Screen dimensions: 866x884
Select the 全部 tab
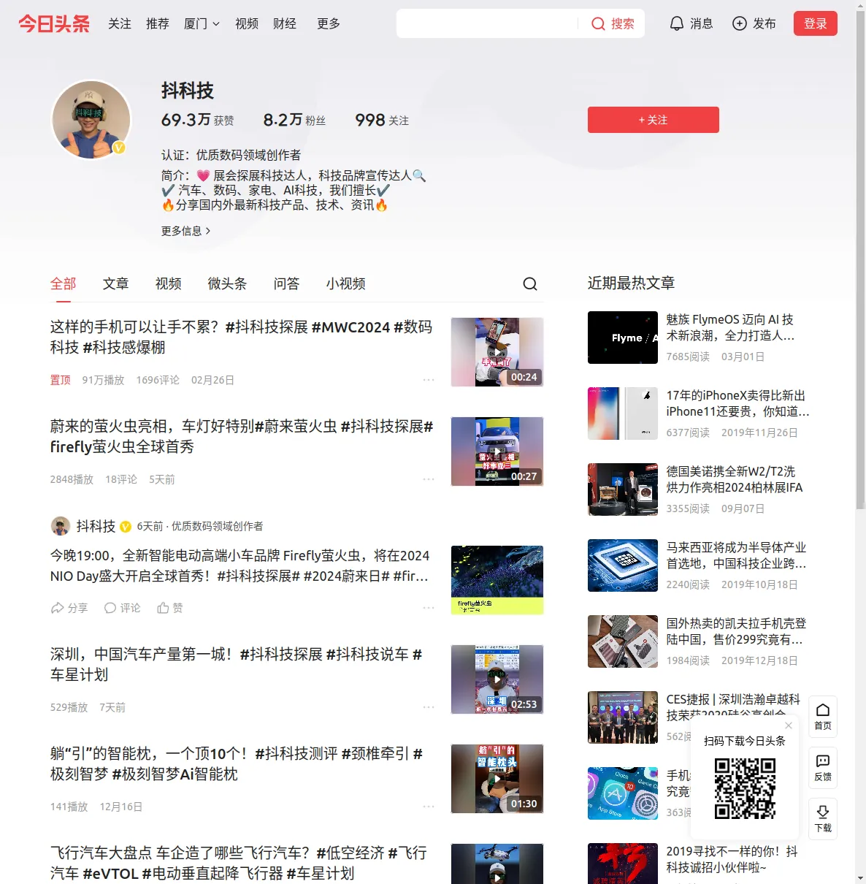pyautogui.click(x=64, y=283)
